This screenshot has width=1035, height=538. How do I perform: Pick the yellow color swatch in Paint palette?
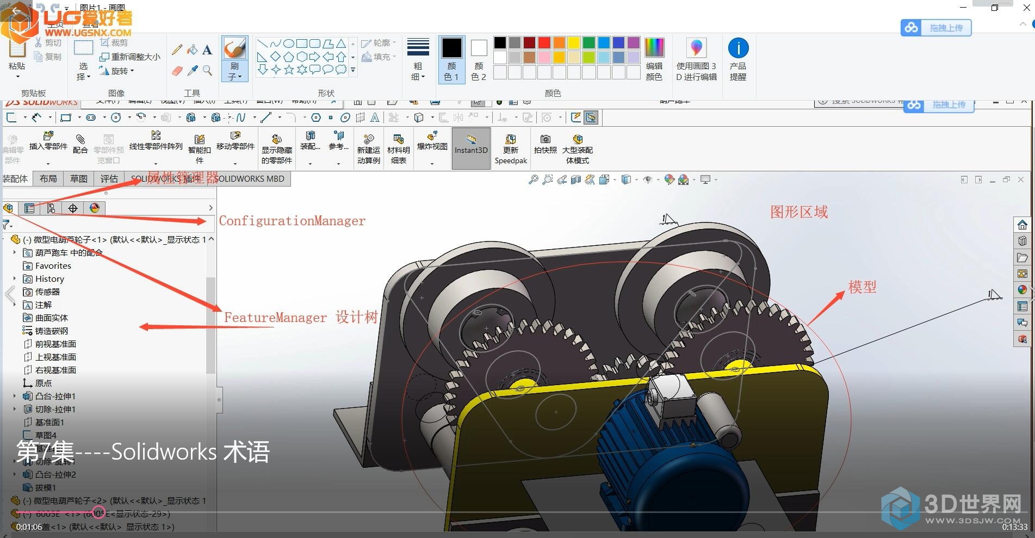tap(574, 42)
